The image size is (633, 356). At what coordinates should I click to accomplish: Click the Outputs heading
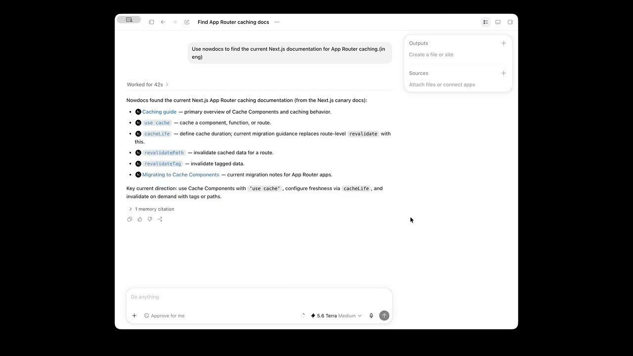click(x=418, y=43)
